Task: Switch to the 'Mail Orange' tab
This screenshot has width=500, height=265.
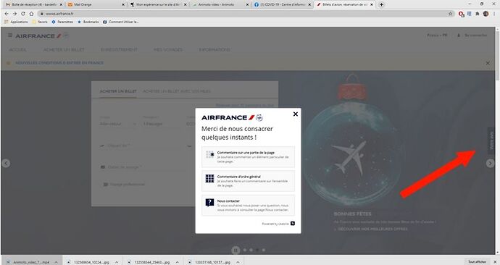Action: [96, 4]
